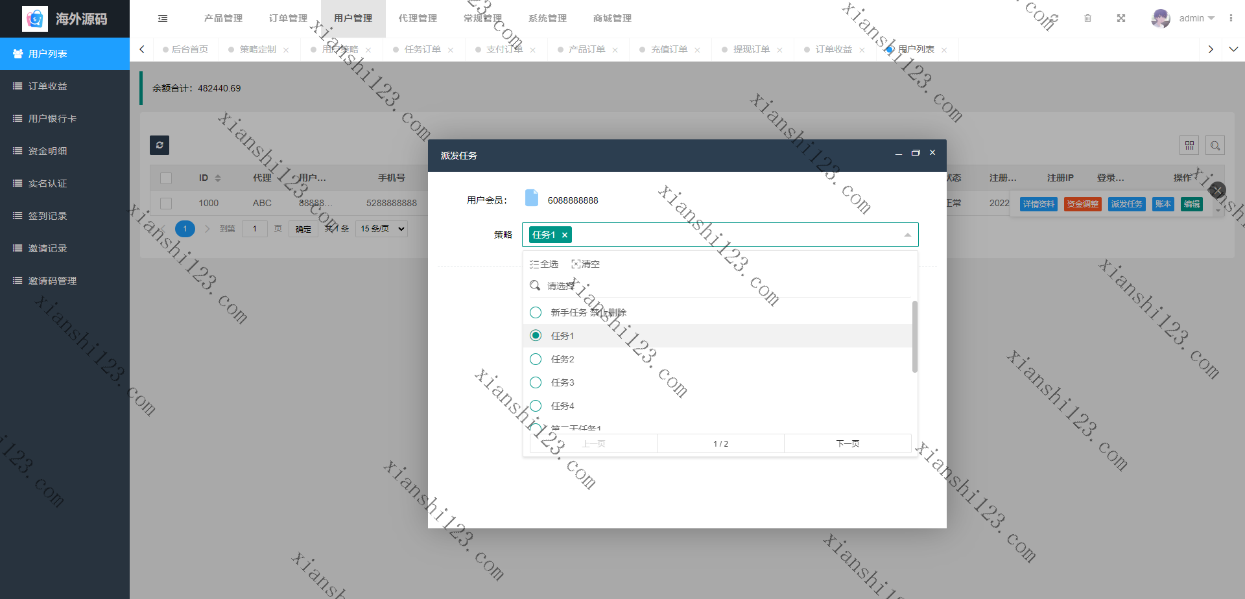Open 商城管理 top menu
1245x599 pixels.
pos(612,18)
